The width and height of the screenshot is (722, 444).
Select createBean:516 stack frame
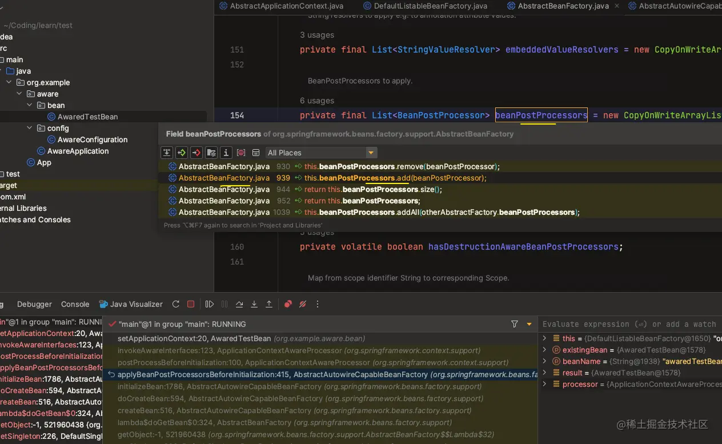320,410
